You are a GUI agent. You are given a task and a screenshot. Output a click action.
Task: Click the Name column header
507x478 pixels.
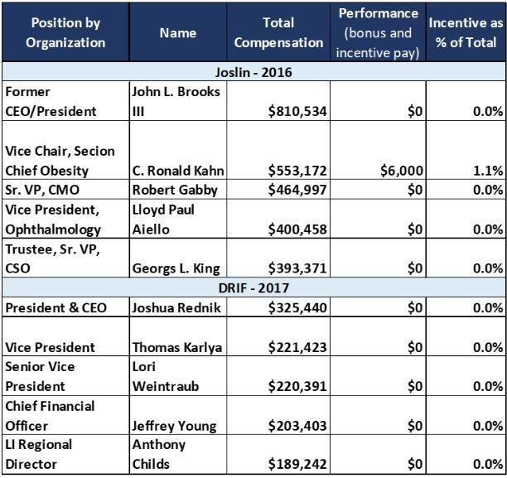178,32
